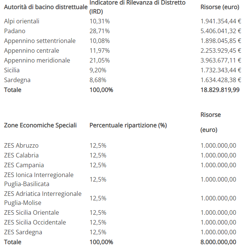Click the Sicilia 9,20% percentage
Image resolution: width=251 pixels, height=249 pixels.
click(x=98, y=70)
